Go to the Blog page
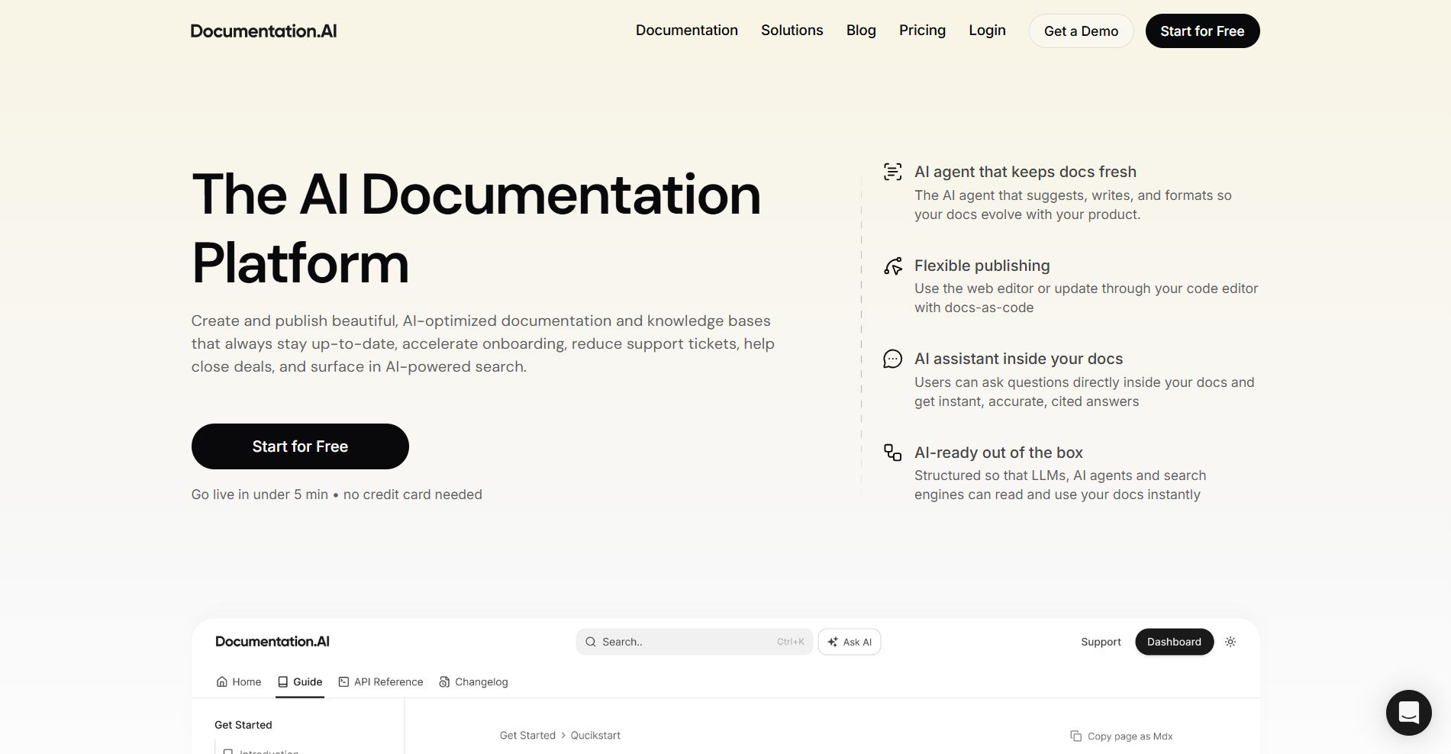The height and width of the screenshot is (754, 1451). coord(861,31)
